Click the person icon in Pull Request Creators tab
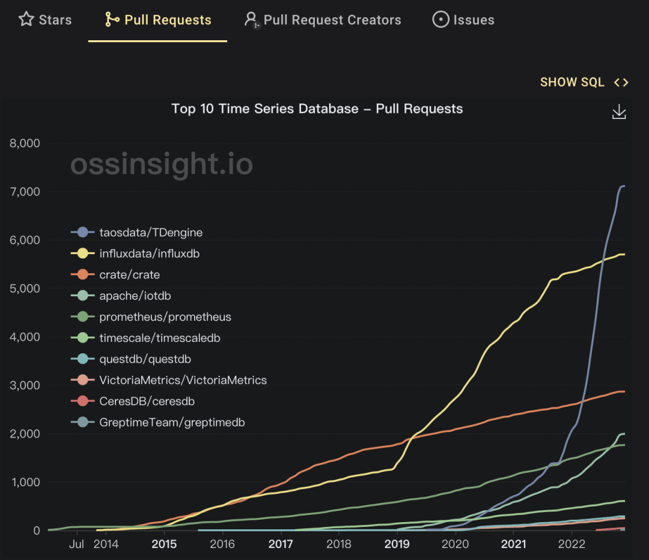 point(251,19)
